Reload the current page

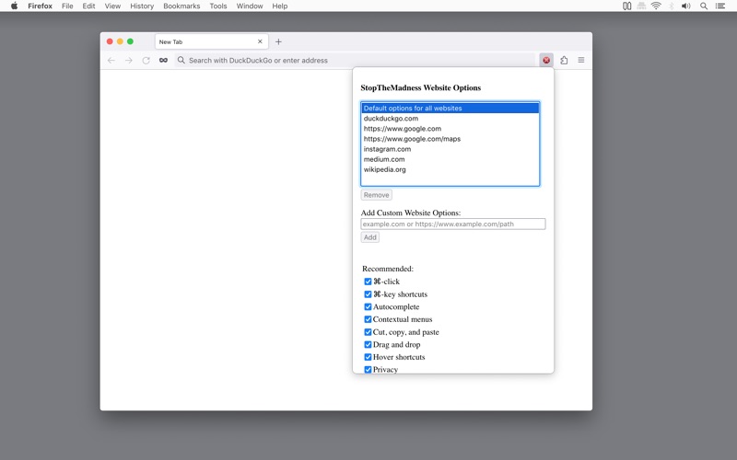click(146, 60)
